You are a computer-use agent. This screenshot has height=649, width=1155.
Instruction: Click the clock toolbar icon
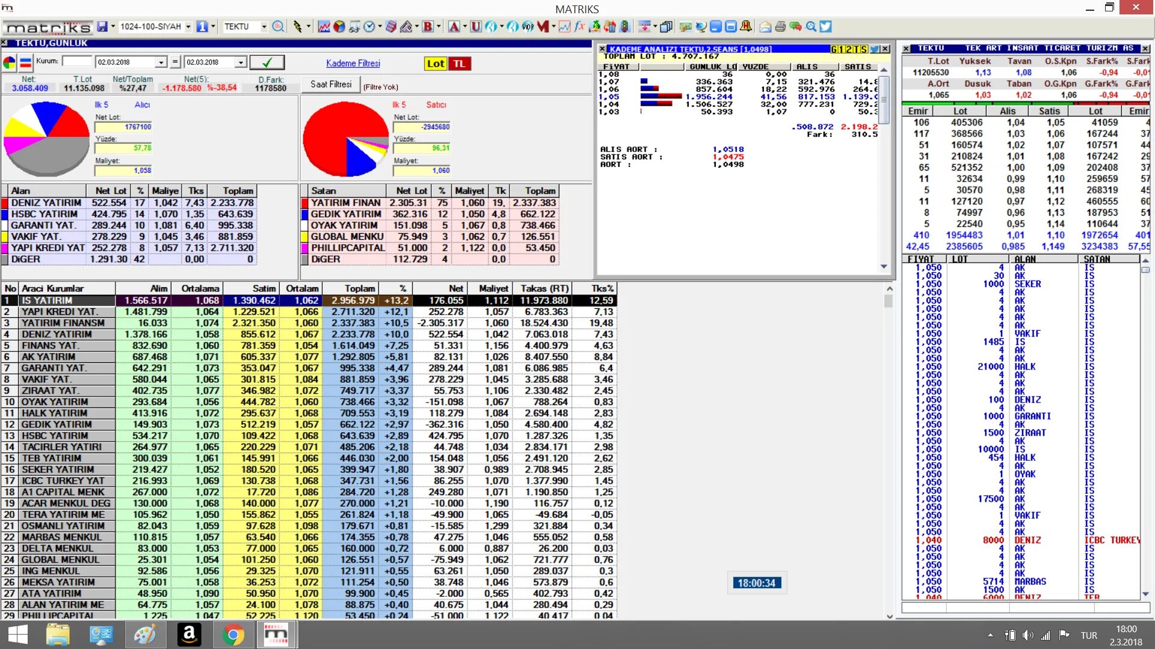point(369,26)
